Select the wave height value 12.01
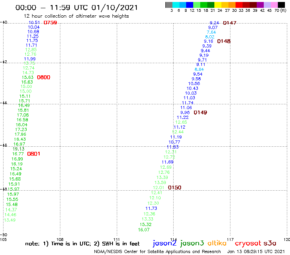The height and width of the screenshot is (255, 290). click(158, 188)
